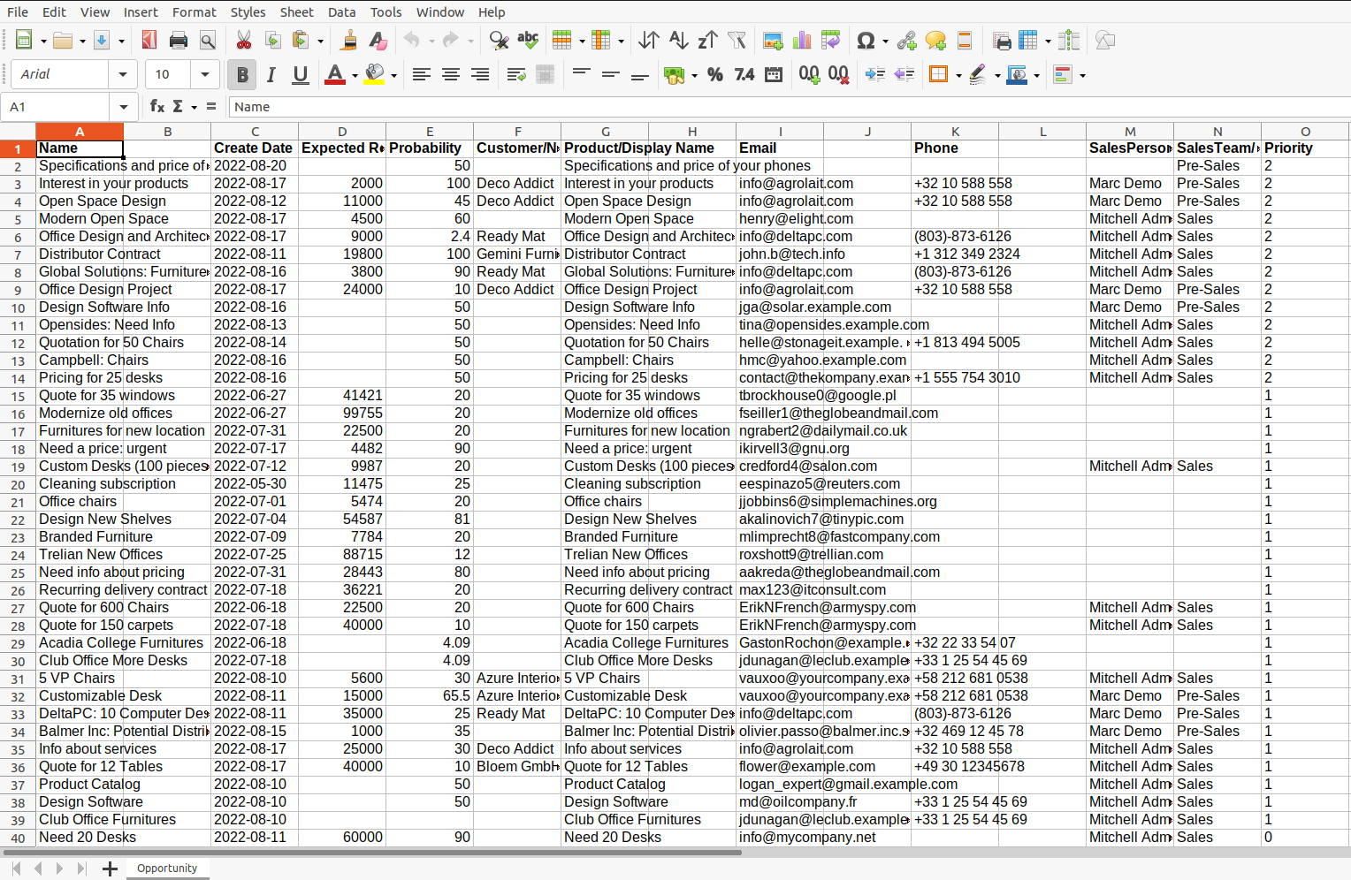
Task: Open the background color dropdown arrow
Action: (393, 75)
